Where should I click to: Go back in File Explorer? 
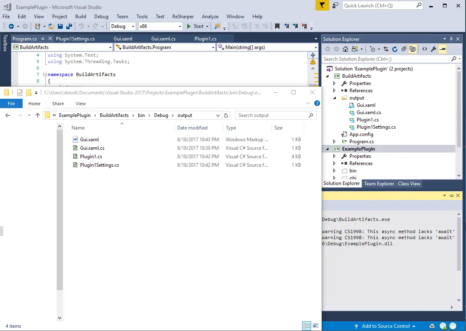8,115
